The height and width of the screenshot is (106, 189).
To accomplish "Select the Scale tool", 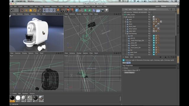I will [x=31, y=11].
